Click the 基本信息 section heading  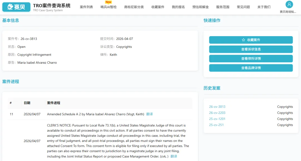click(x=11, y=21)
